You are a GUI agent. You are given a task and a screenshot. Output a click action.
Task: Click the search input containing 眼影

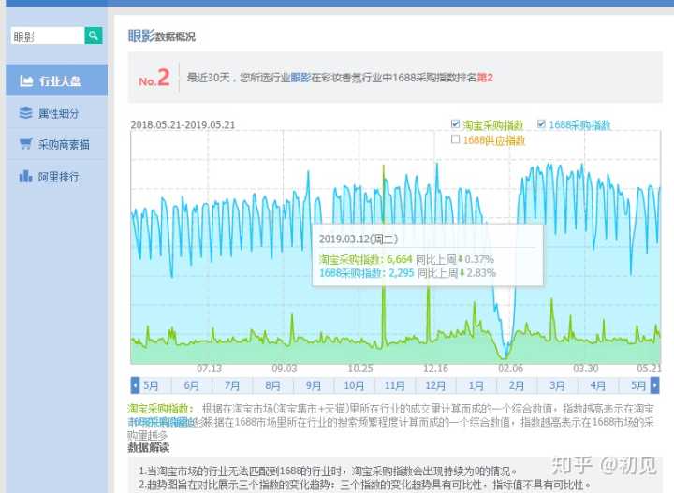click(47, 36)
